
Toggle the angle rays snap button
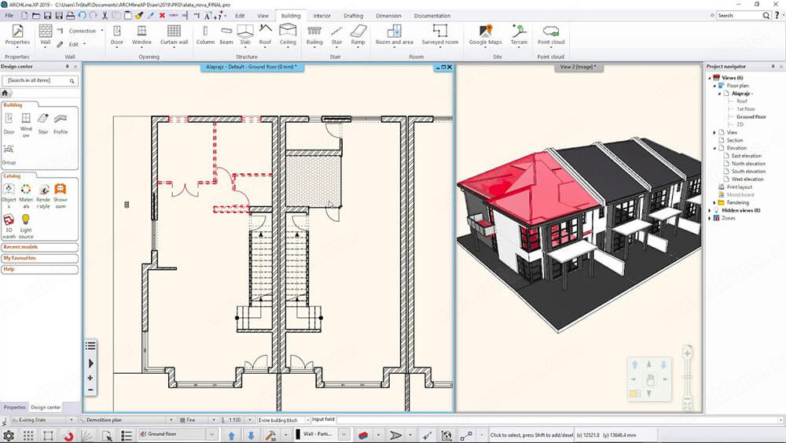86,435
